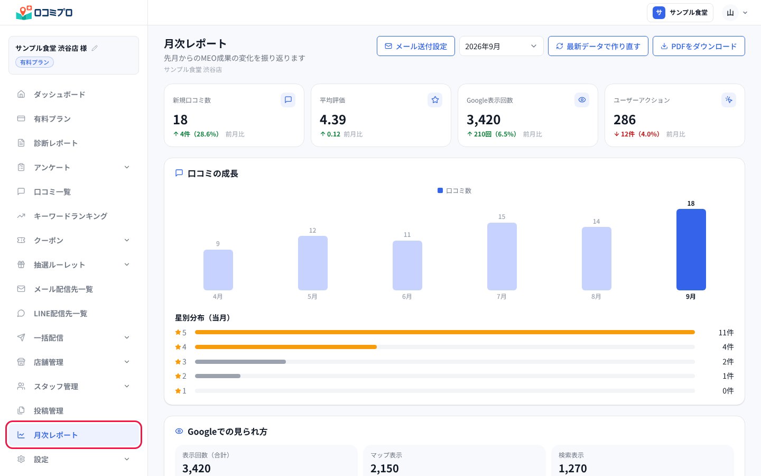Click the 診断レポート document icon
This screenshot has height=476, width=761.
coord(21,143)
